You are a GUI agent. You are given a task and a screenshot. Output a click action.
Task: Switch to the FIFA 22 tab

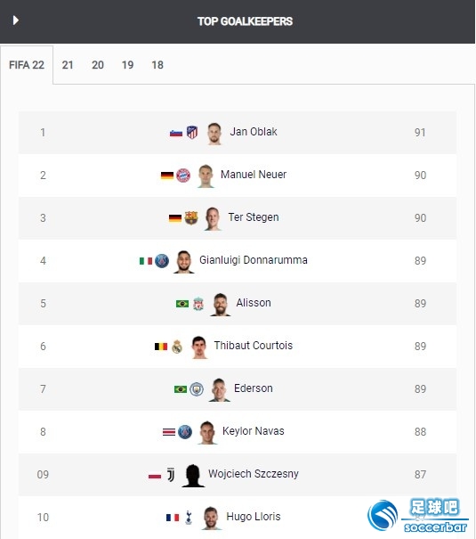(x=27, y=65)
